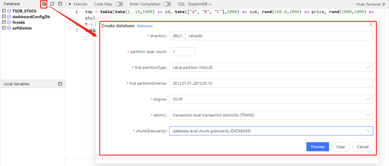Click the directory input field

(x=279, y=36)
